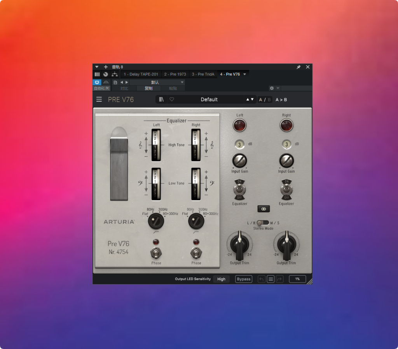The image size is (398, 349).
Task: Redo the change arrow
Action: 279,279
